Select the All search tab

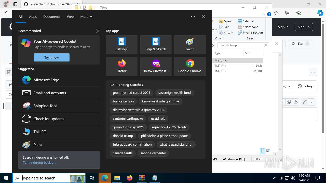point(21,17)
